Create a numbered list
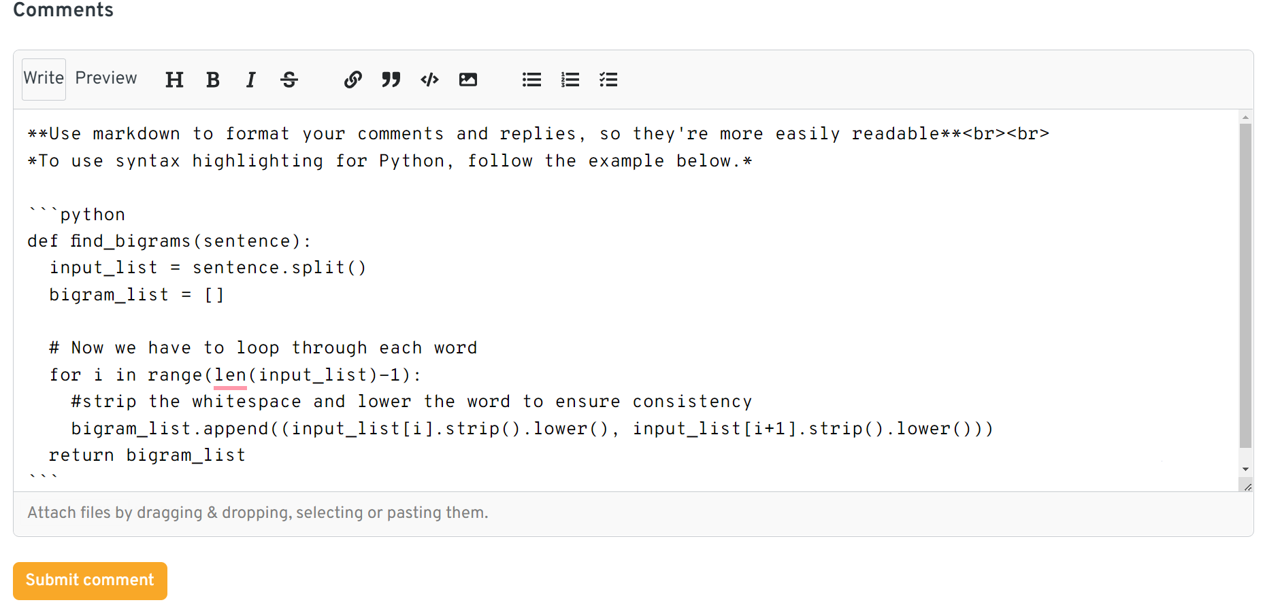Screen dimensions: 1265x611 point(570,80)
